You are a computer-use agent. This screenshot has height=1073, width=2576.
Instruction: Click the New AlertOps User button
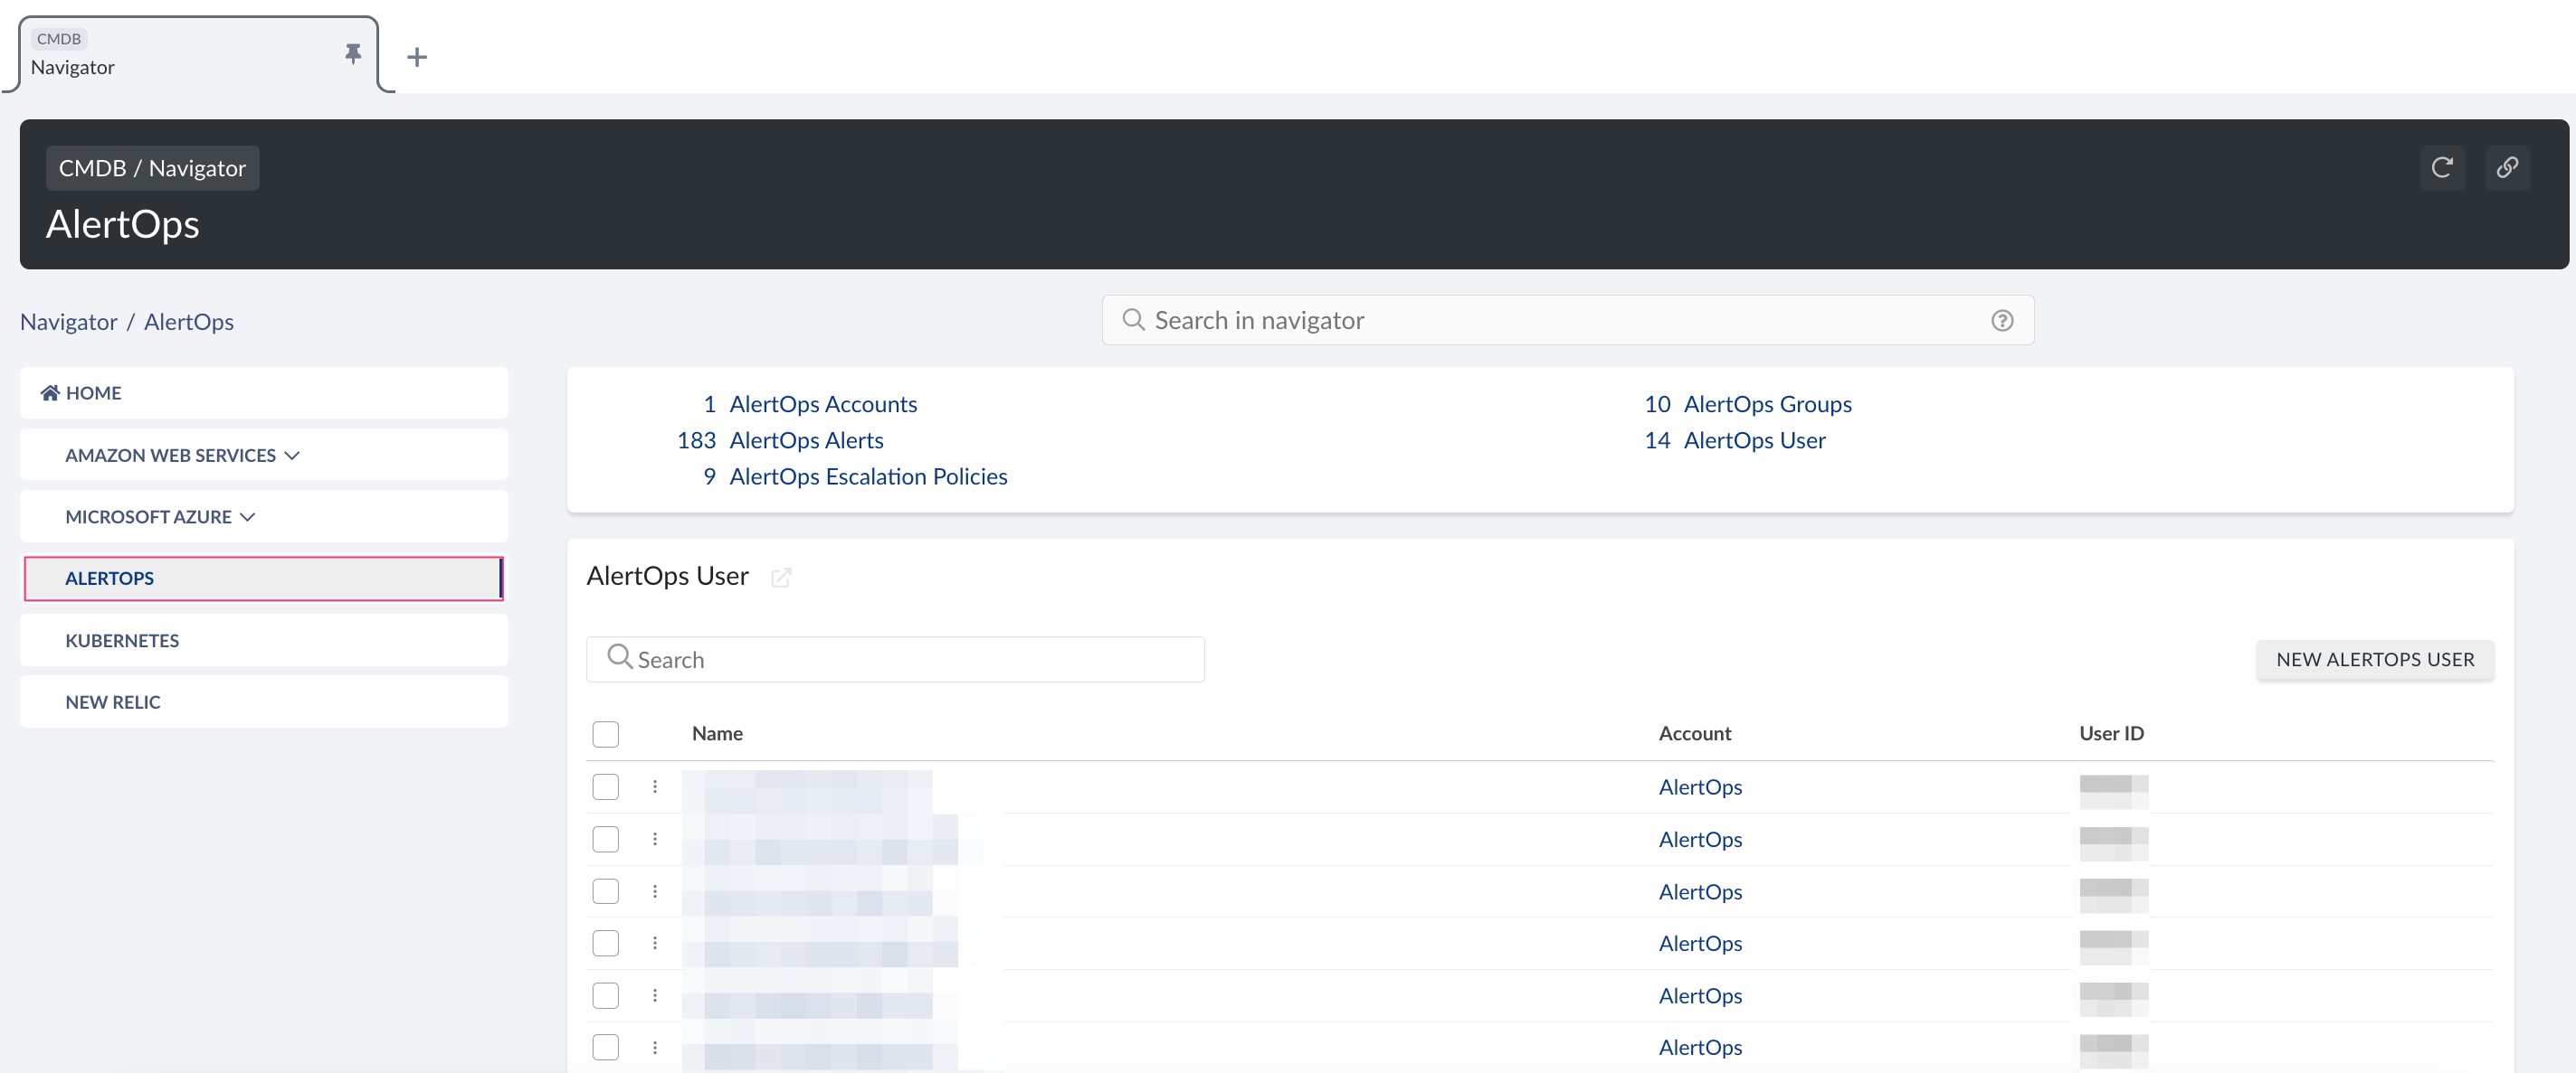tap(2374, 659)
